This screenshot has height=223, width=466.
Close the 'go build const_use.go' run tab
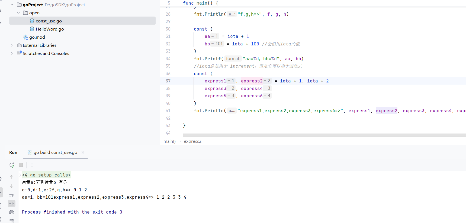tap(83, 152)
